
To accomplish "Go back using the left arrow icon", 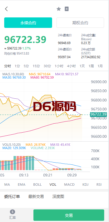I will point(6,9).
